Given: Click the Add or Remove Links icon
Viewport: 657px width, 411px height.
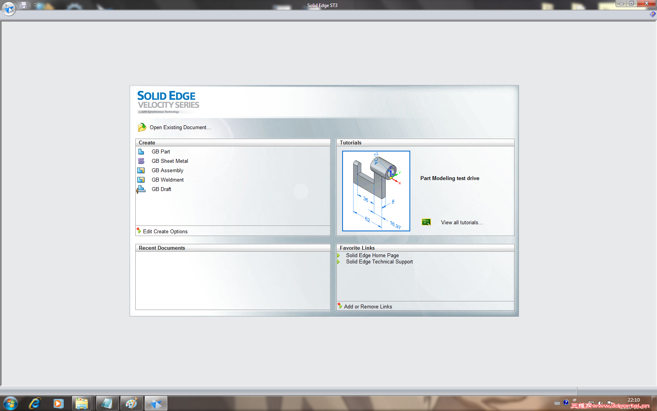Looking at the screenshot, I should [x=340, y=306].
